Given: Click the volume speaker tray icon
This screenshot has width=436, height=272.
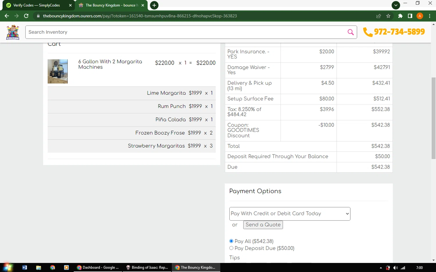Looking at the screenshot, I should click(395, 268).
